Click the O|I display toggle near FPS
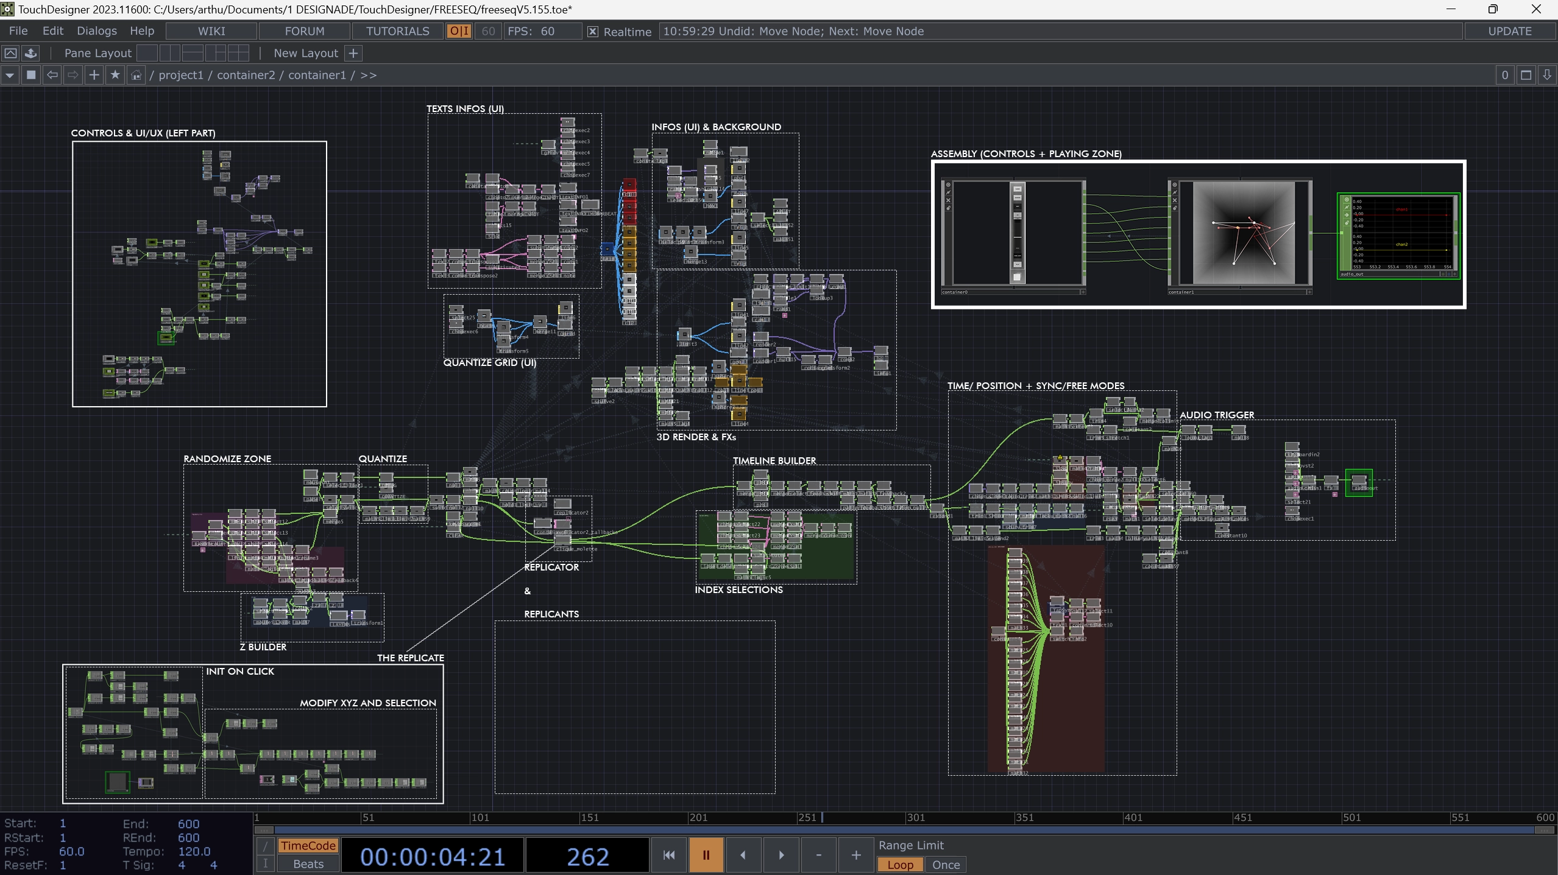The image size is (1558, 875). click(x=458, y=30)
